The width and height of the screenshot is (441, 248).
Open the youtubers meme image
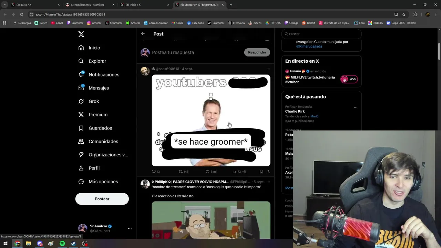pyautogui.click(x=211, y=121)
